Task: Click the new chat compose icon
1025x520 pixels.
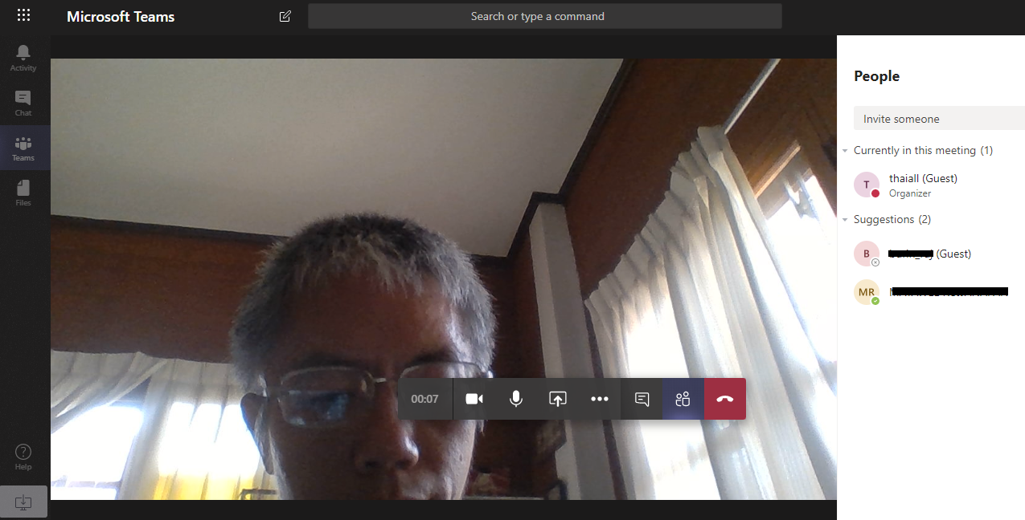Action: (x=285, y=16)
